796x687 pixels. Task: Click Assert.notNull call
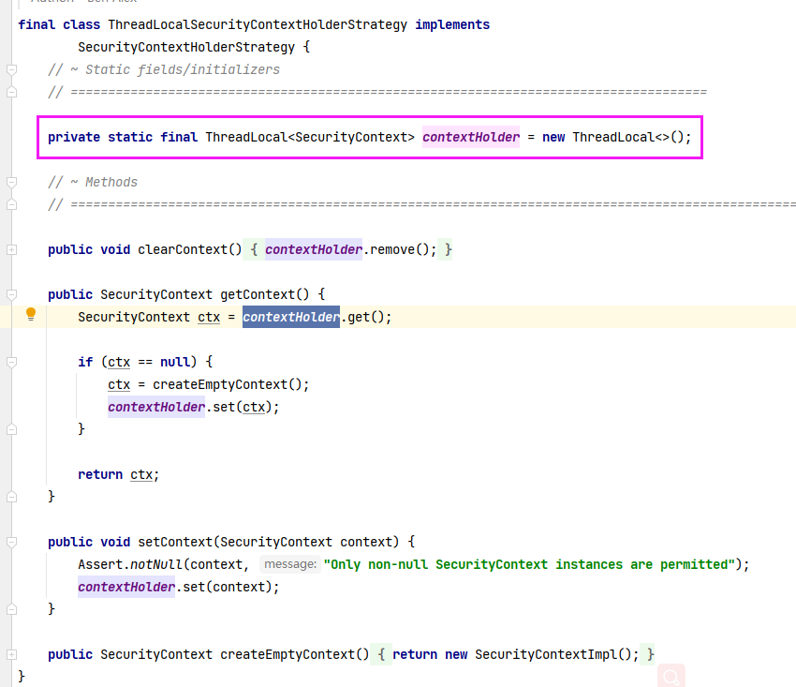click(130, 564)
